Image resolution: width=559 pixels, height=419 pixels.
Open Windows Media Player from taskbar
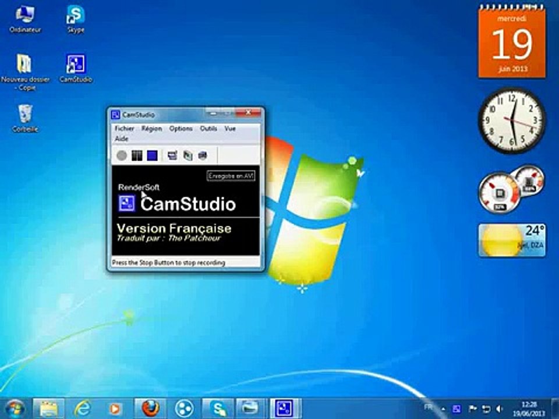click(x=115, y=409)
